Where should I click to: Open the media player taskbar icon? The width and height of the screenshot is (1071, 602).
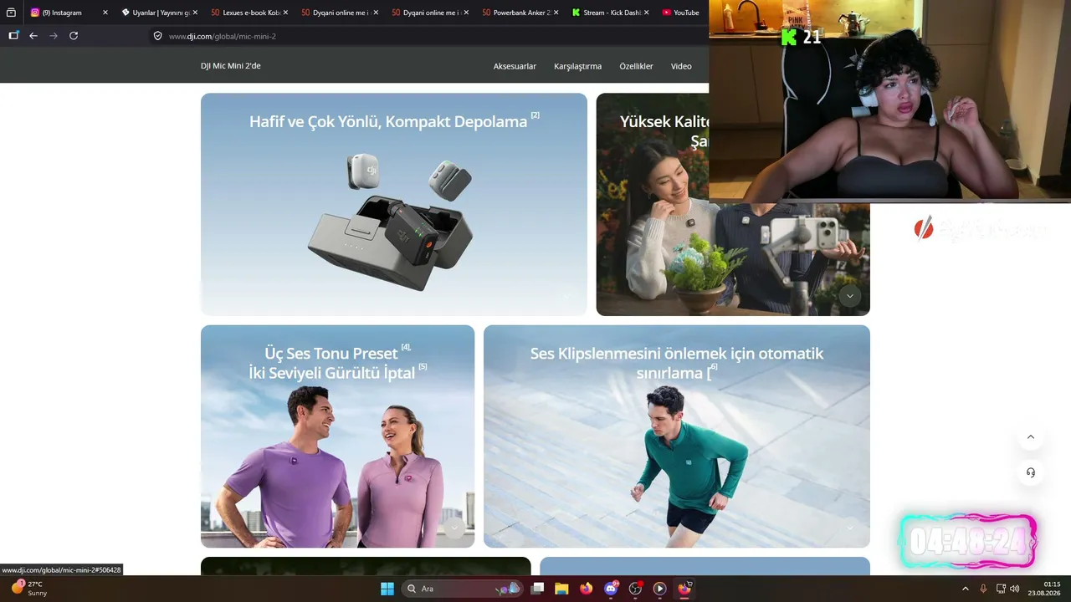659,589
